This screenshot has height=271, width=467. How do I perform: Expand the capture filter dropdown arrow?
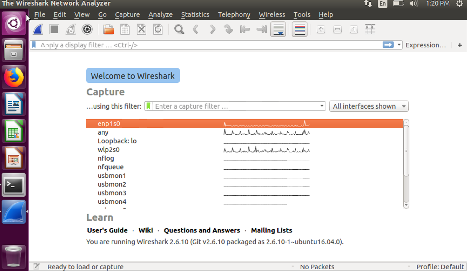pos(322,106)
